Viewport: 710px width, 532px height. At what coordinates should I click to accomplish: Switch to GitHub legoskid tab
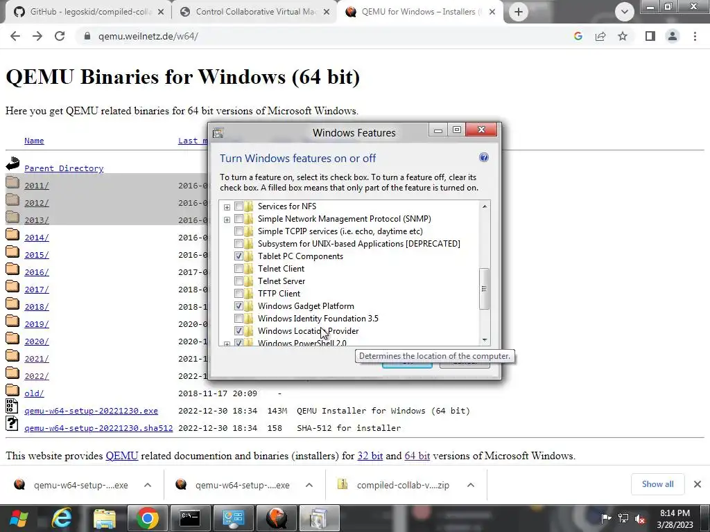pyautogui.click(x=88, y=12)
